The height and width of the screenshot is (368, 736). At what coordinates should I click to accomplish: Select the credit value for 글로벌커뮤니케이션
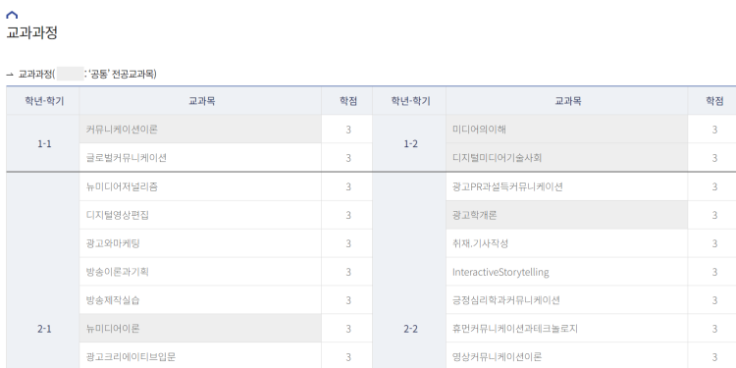[348, 158]
